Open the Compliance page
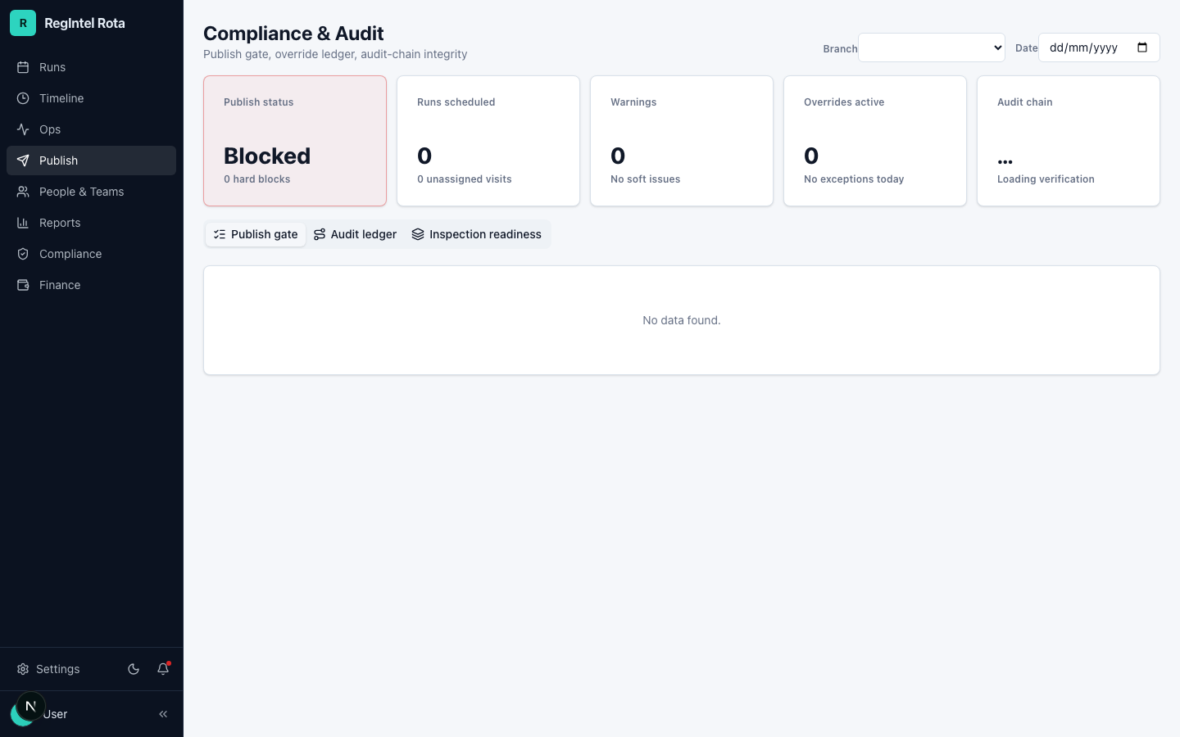1180x737 pixels. pos(91,254)
